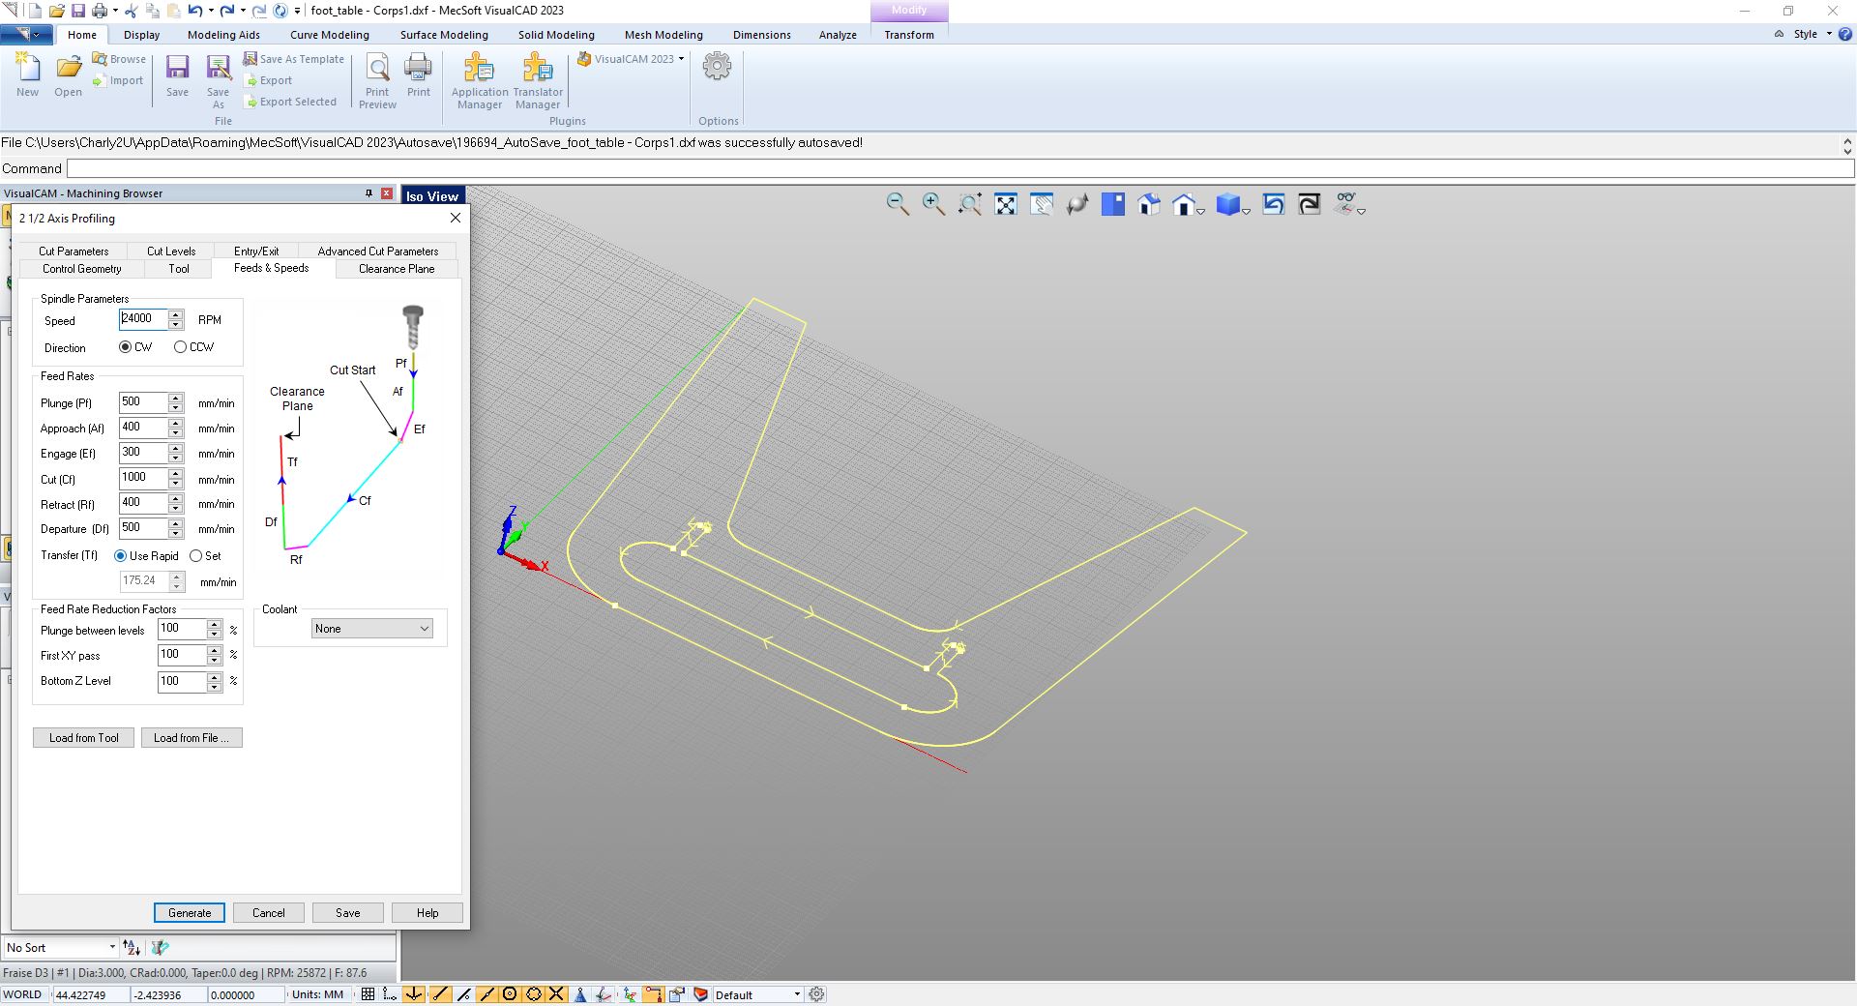Select Use Rapid for Transfer
Image resolution: width=1857 pixels, height=1006 pixels.
(120, 556)
